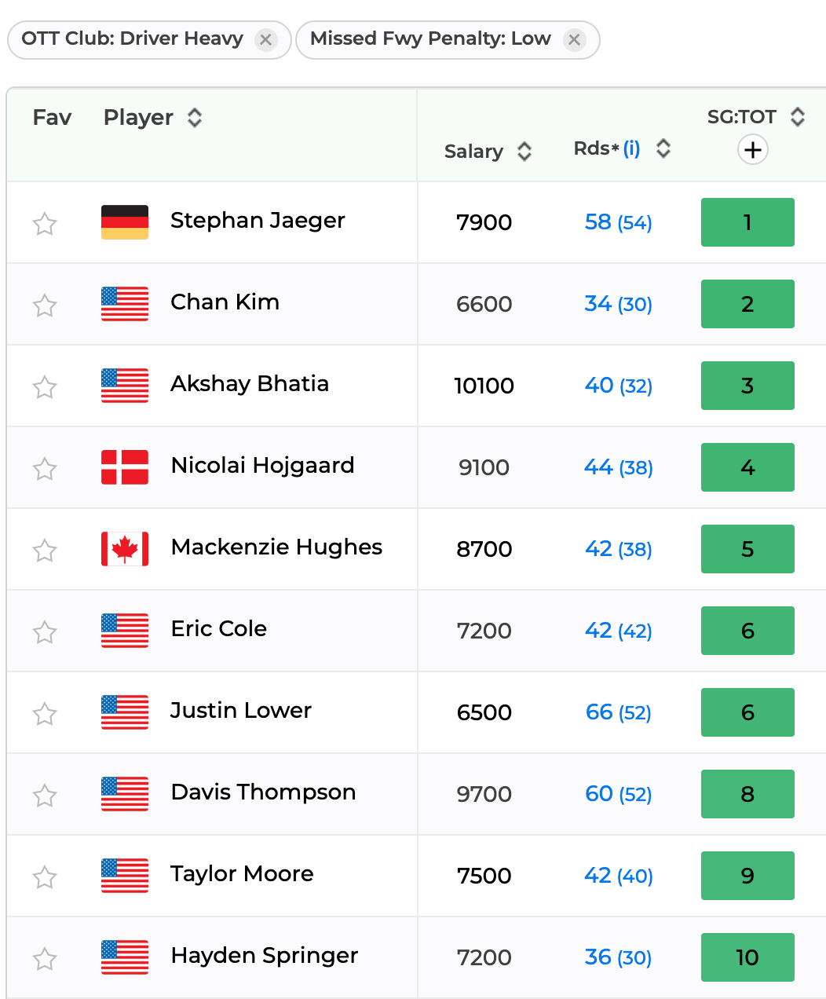Image resolution: width=826 pixels, height=999 pixels.
Task: Click the Germany flag next to Stephan Jaeger
Action: coord(125,222)
